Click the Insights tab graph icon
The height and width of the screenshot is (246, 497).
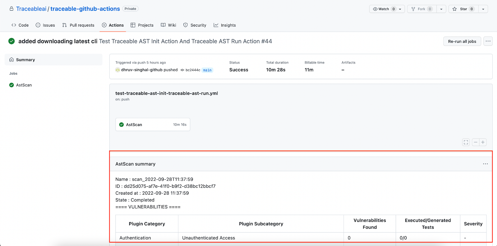[x=216, y=25]
